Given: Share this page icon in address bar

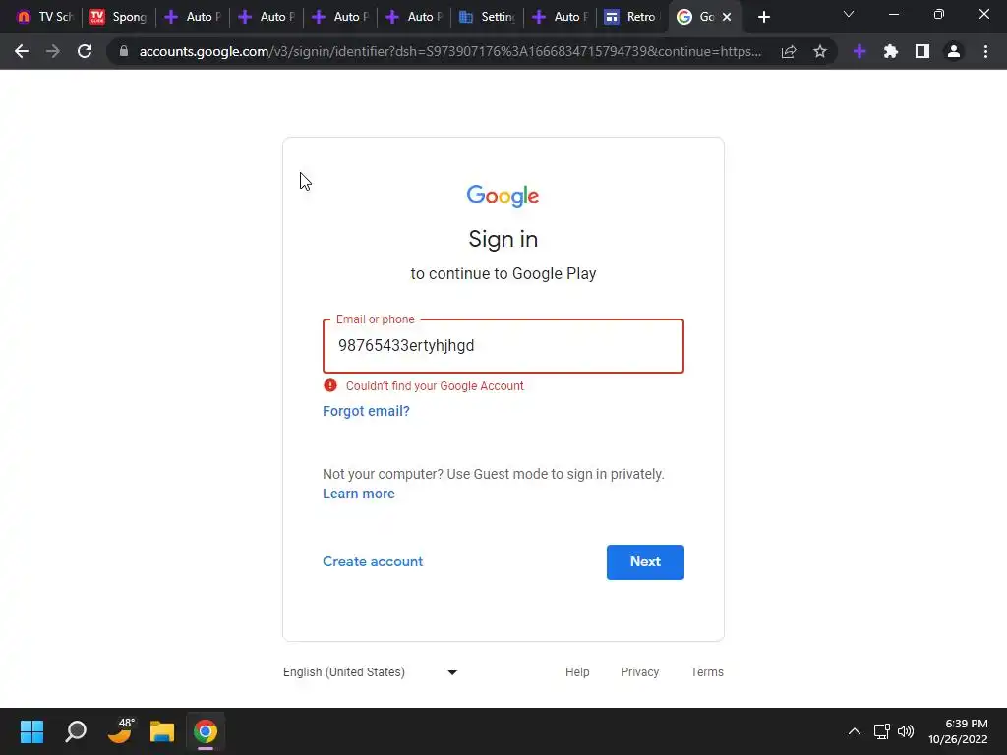Looking at the screenshot, I should 789,51.
